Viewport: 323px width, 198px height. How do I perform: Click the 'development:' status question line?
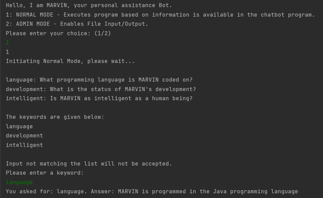pos(101,89)
